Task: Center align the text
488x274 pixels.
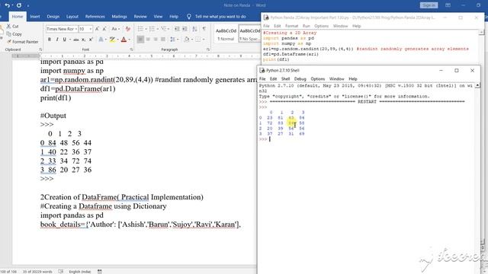Action: (x=148, y=40)
